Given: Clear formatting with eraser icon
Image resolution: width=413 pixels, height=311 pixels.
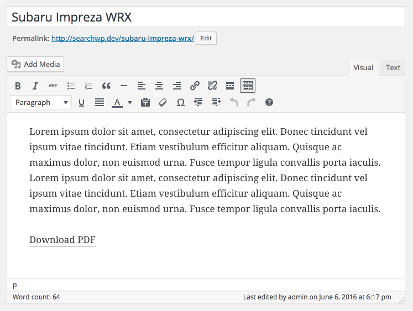Looking at the screenshot, I should point(163,102).
